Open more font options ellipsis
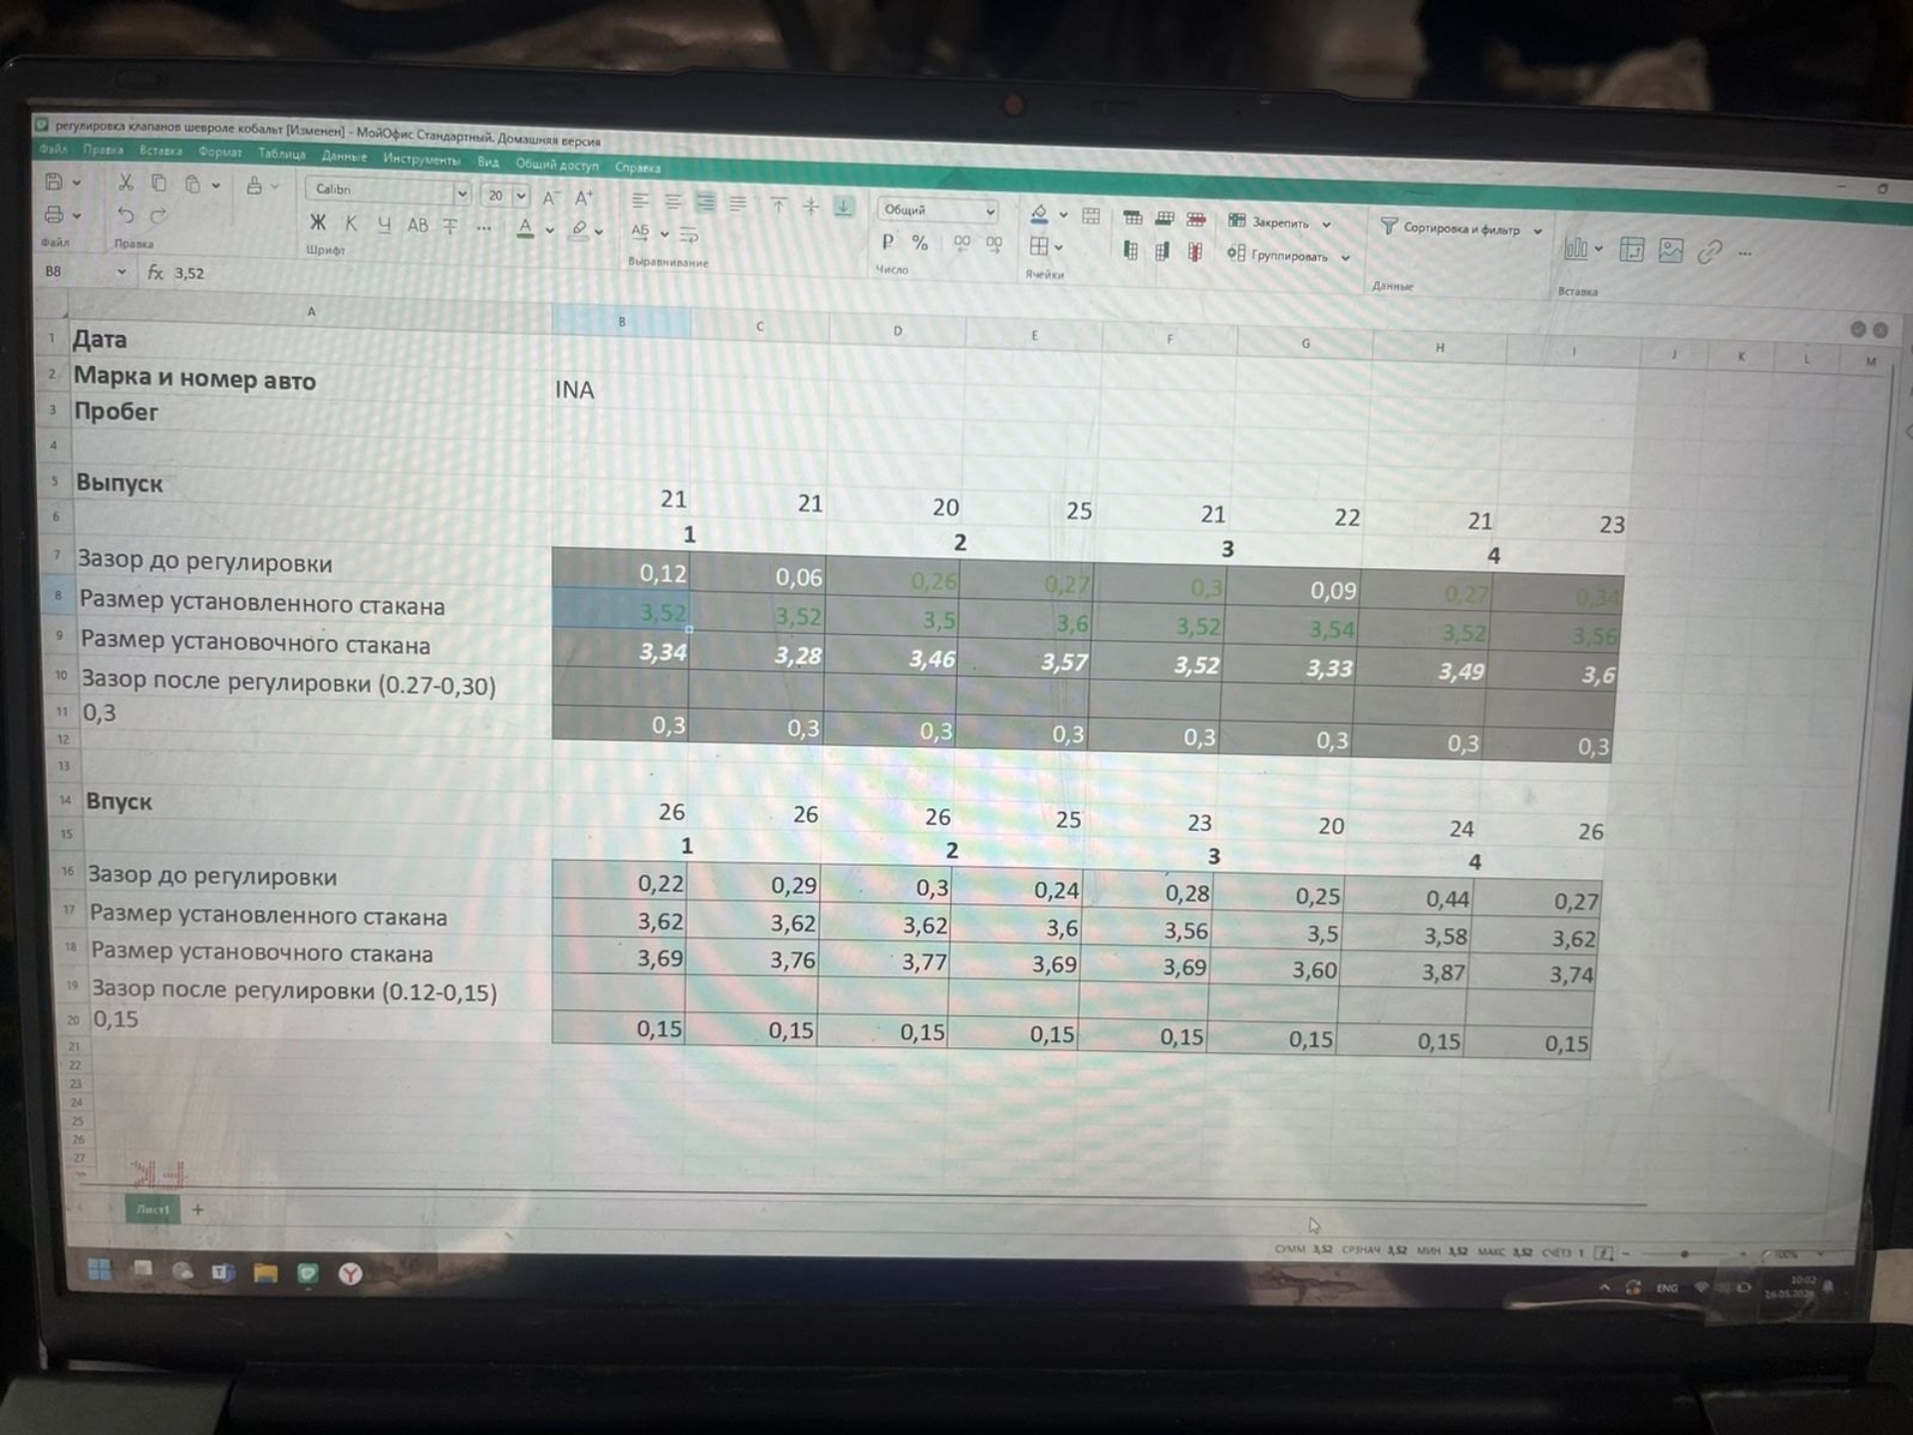Viewport: 1913px width, 1435px height. (484, 228)
